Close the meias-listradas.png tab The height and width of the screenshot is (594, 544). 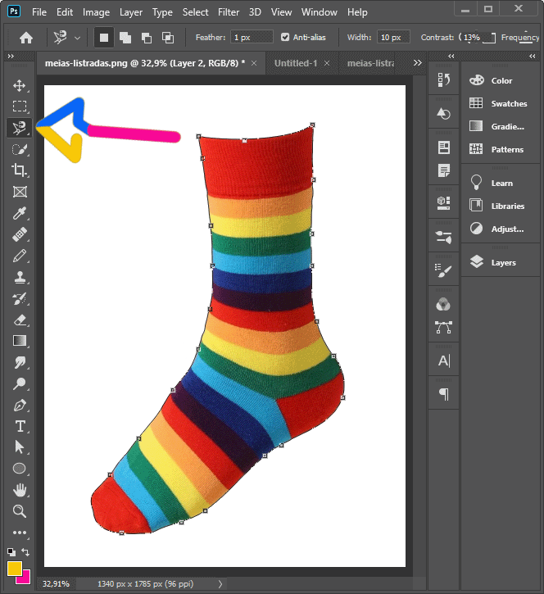[254, 63]
